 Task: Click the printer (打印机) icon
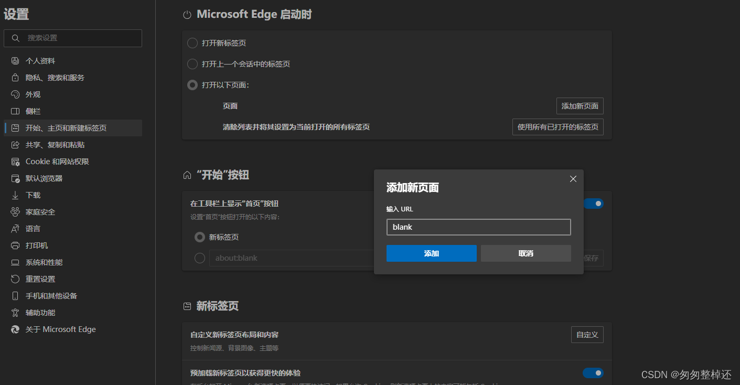(15, 245)
